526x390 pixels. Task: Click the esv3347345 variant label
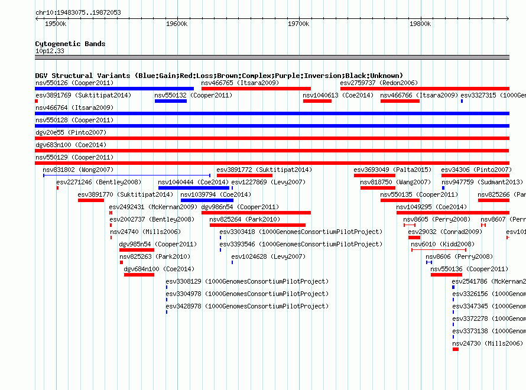489,306
